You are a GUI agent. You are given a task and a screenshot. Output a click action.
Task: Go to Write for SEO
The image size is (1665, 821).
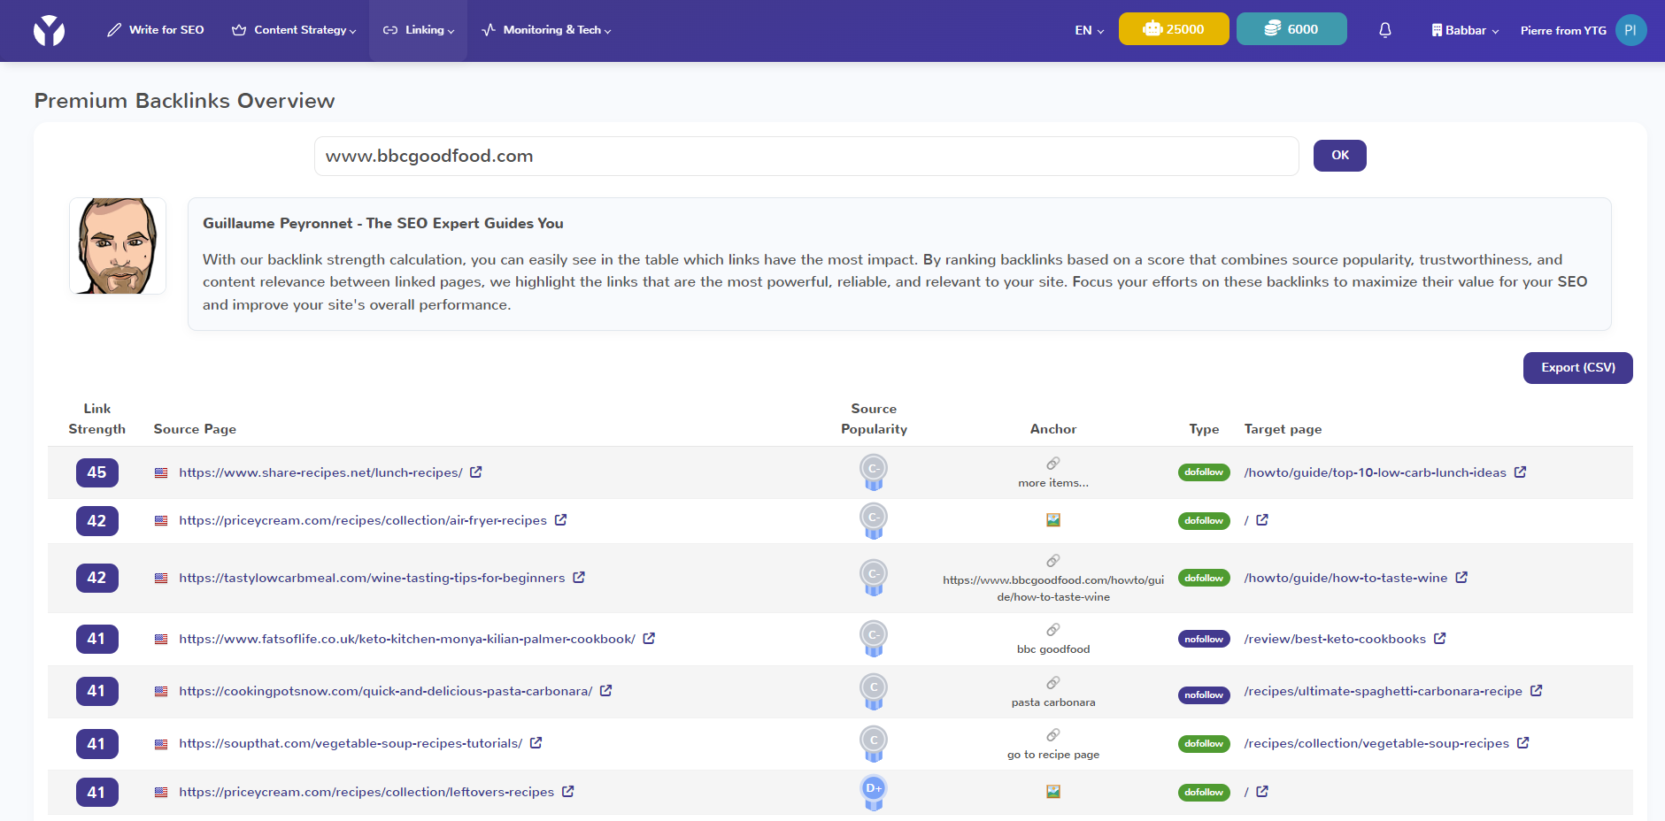(156, 30)
